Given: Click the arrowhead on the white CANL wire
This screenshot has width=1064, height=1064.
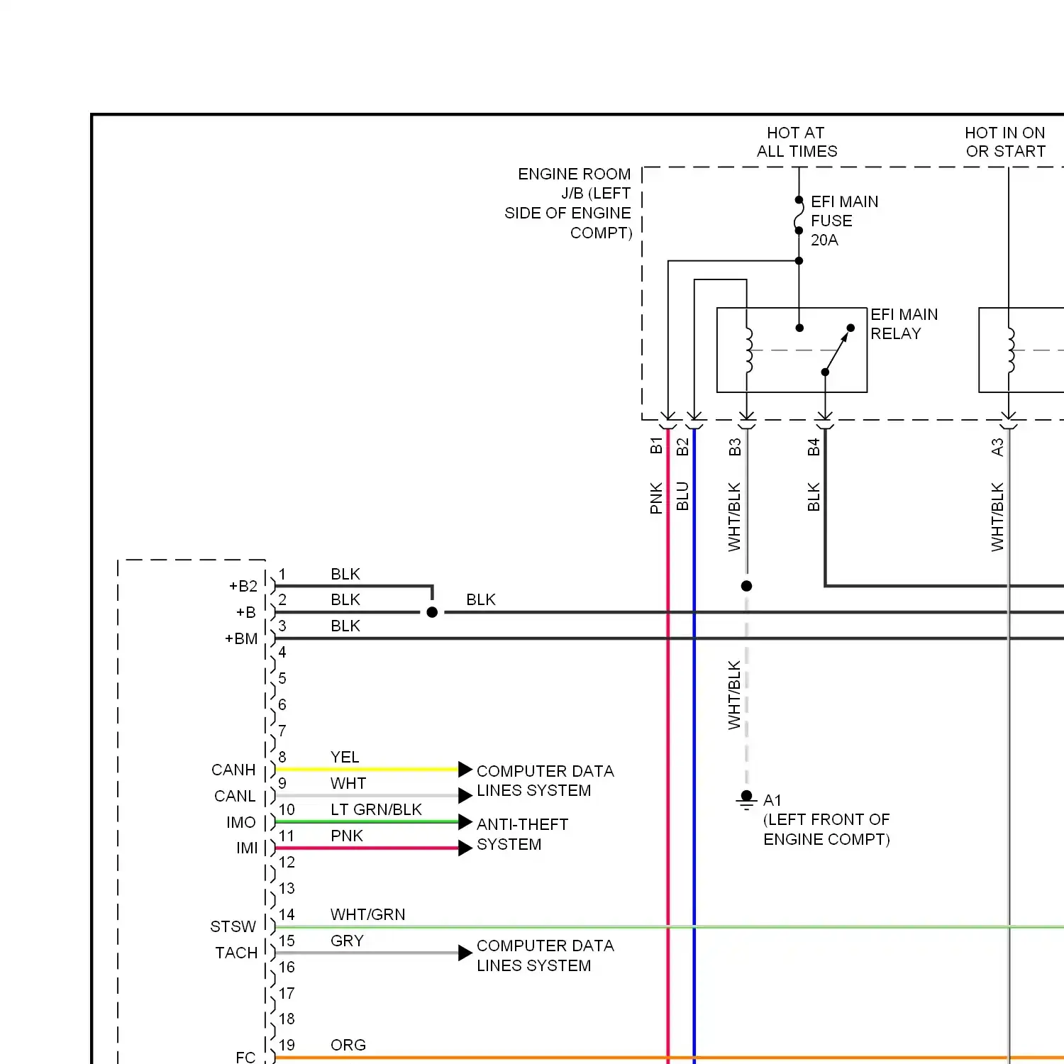Looking at the screenshot, I should [465, 795].
